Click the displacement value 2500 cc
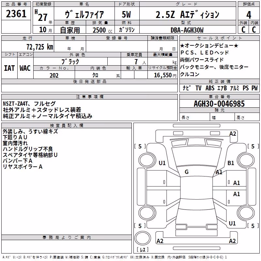261x261 pixels. [102, 30]
